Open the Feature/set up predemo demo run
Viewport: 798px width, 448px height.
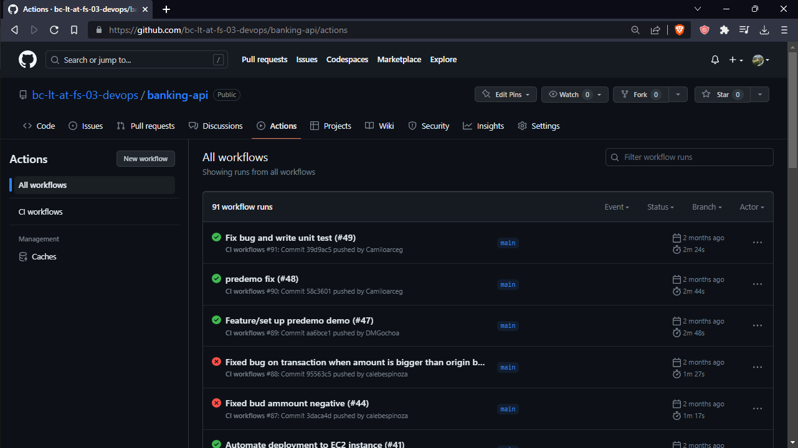[299, 320]
